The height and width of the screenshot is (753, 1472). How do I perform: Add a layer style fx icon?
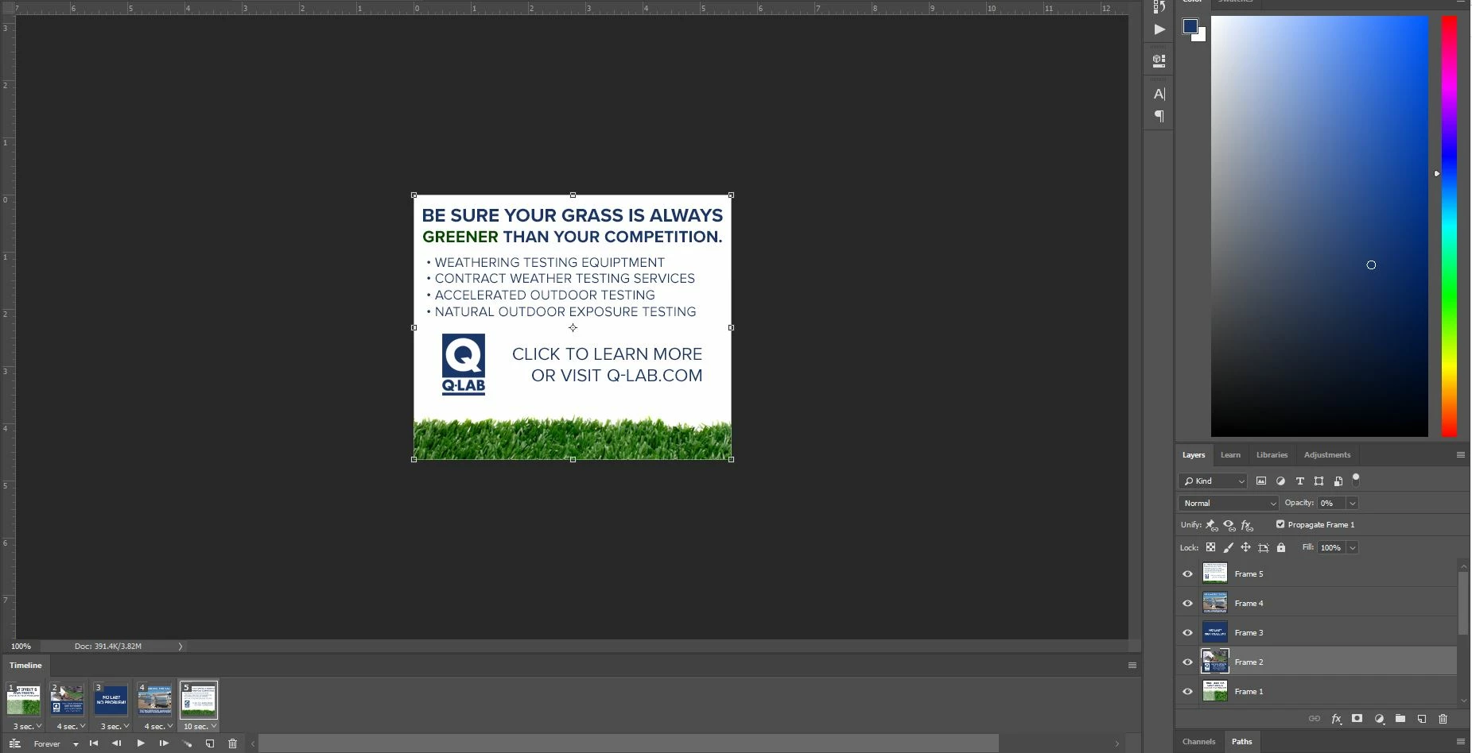[1337, 719]
